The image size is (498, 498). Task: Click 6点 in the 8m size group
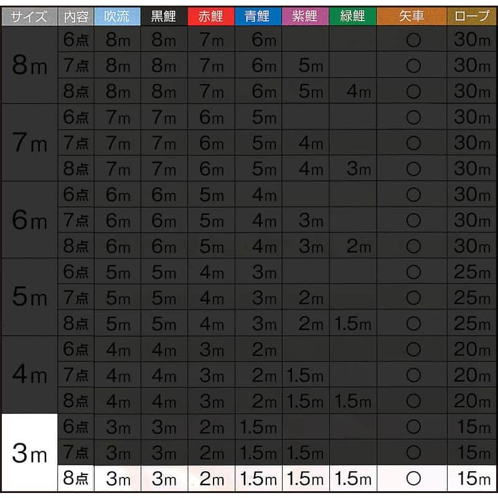click(76, 39)
